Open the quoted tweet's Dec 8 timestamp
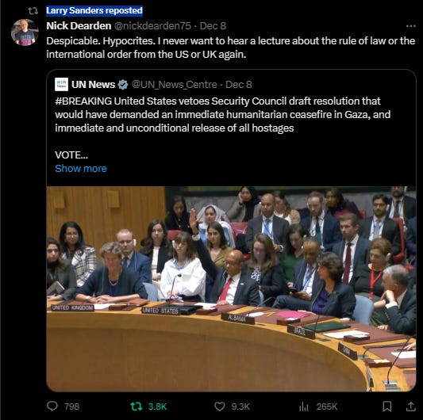Viewport: 423px width, 420px height. click(238, 85)
